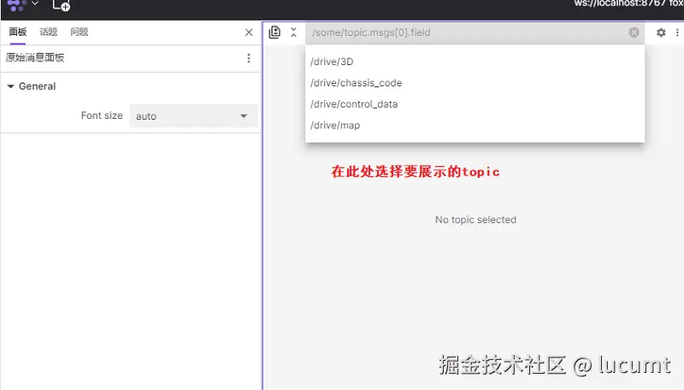Select the /drive/chassis_code topic
Image resolution: width=684 pixels, height=390 pixels.
pos(475,83)
